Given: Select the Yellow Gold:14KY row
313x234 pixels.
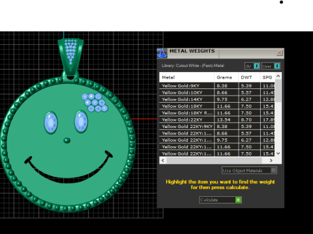Looking at the screenshot, I should (x=217, y=99).
